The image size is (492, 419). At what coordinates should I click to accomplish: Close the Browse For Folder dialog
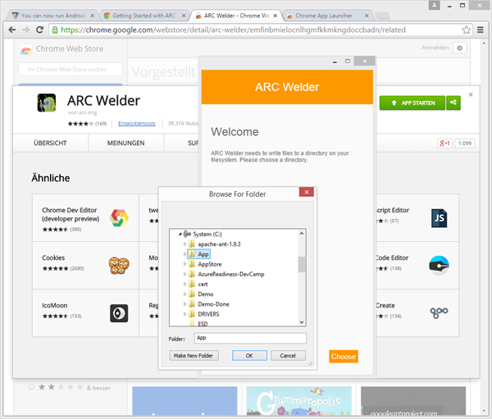pyautogui.click(x=307, y=192)
